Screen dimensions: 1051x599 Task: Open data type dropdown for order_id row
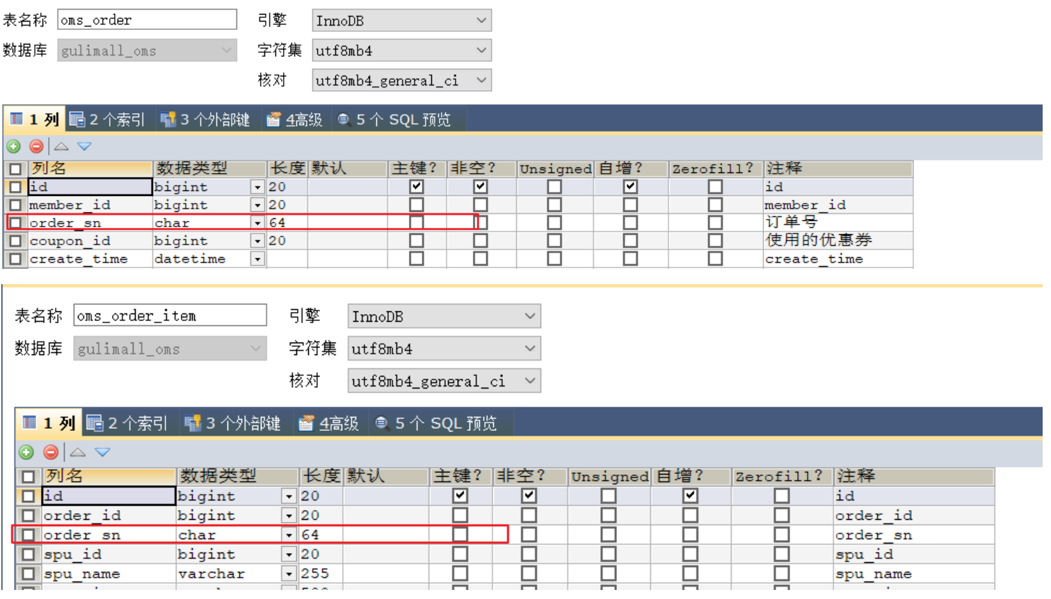click(289, 516)
